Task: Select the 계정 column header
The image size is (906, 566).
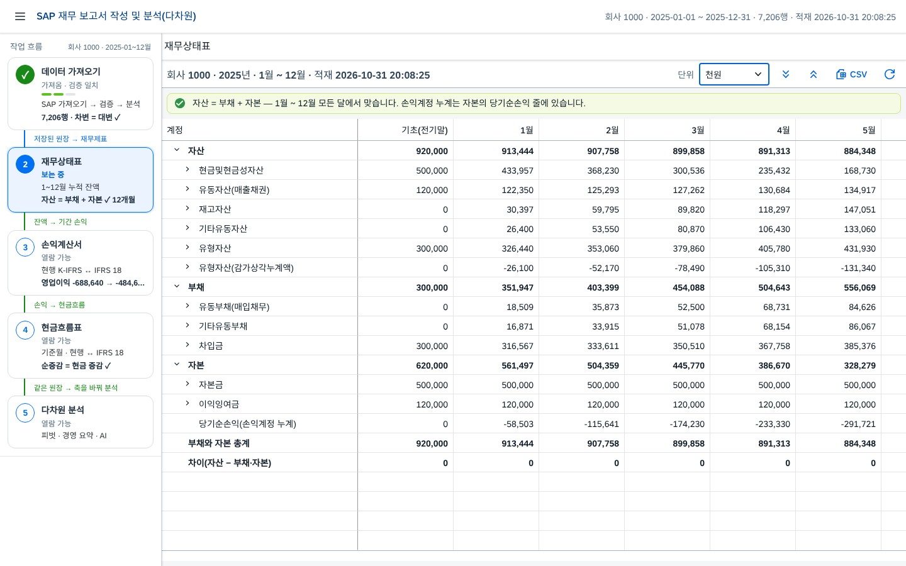Action: [x=260, y=130]
